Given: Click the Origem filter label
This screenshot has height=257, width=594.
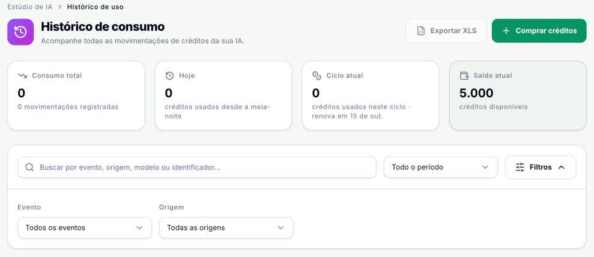Looking at the screenshot, I should click(x=172, y=207).
